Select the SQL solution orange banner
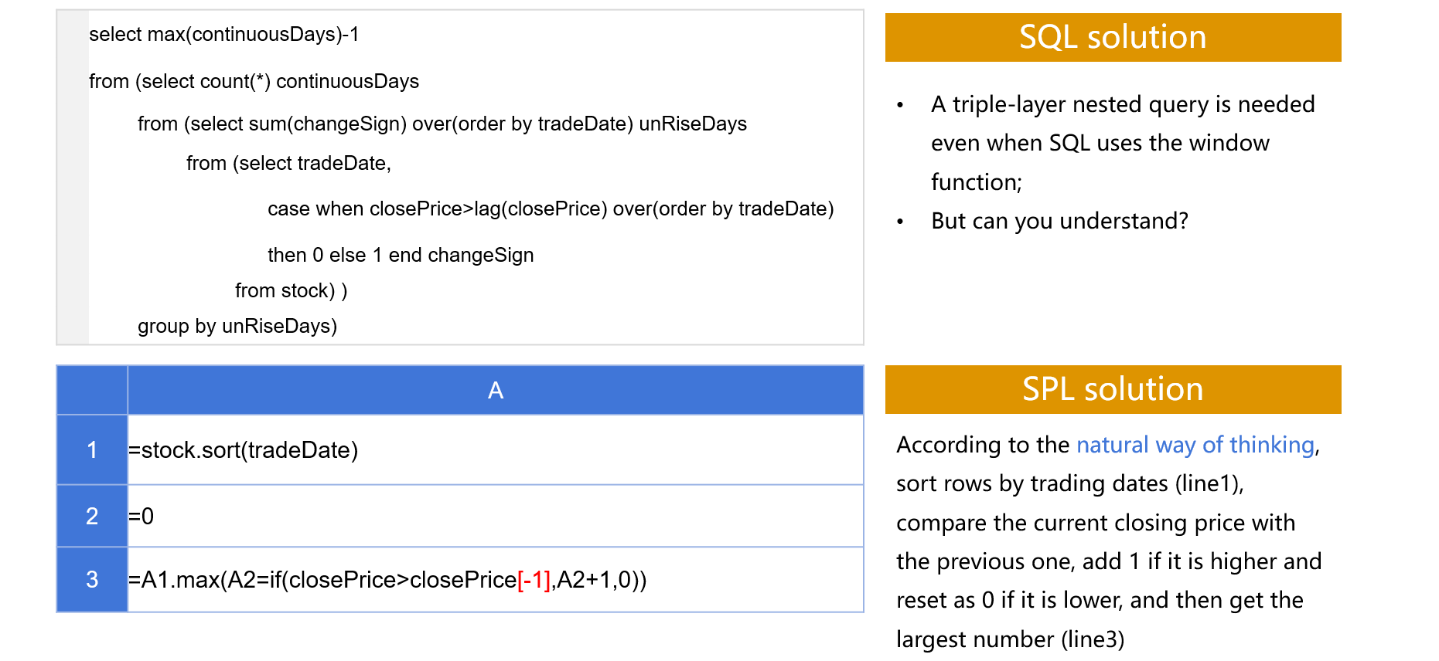 1112,37
